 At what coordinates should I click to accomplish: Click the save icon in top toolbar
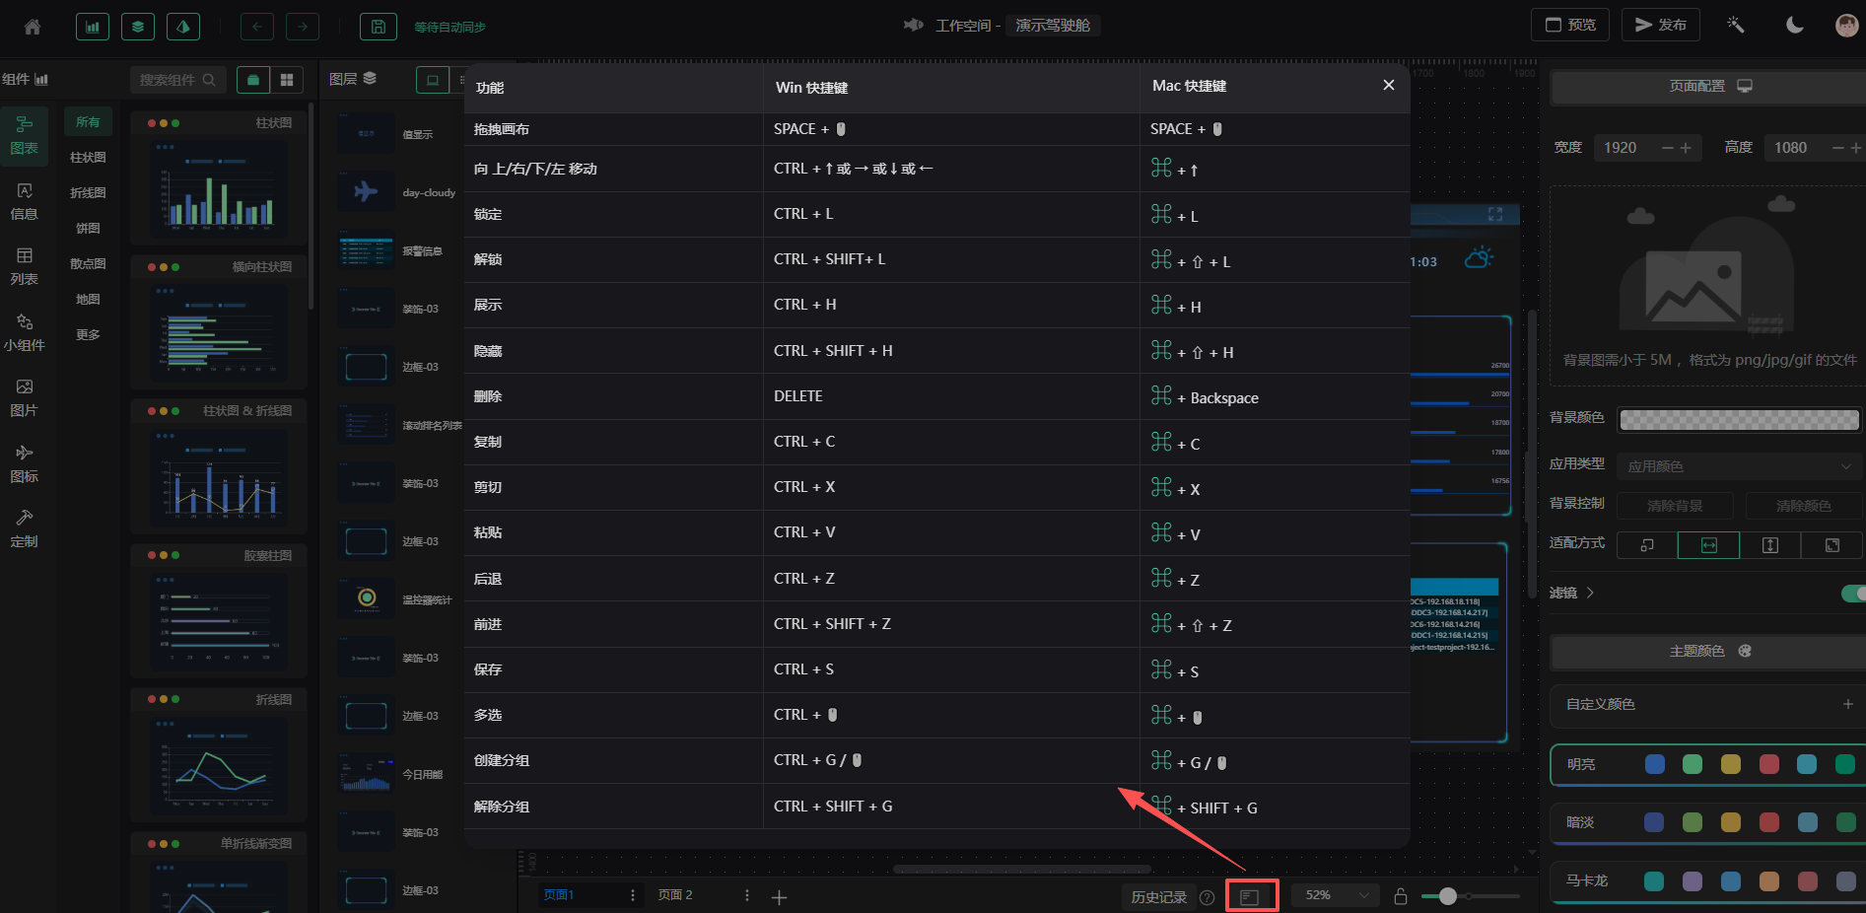[378, 27]
